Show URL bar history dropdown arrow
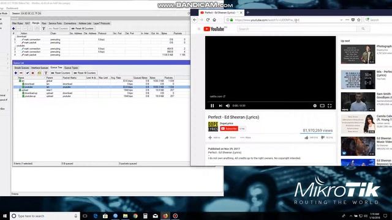The height and width of the screenshot is (220, 392). [x=341, y=20]
